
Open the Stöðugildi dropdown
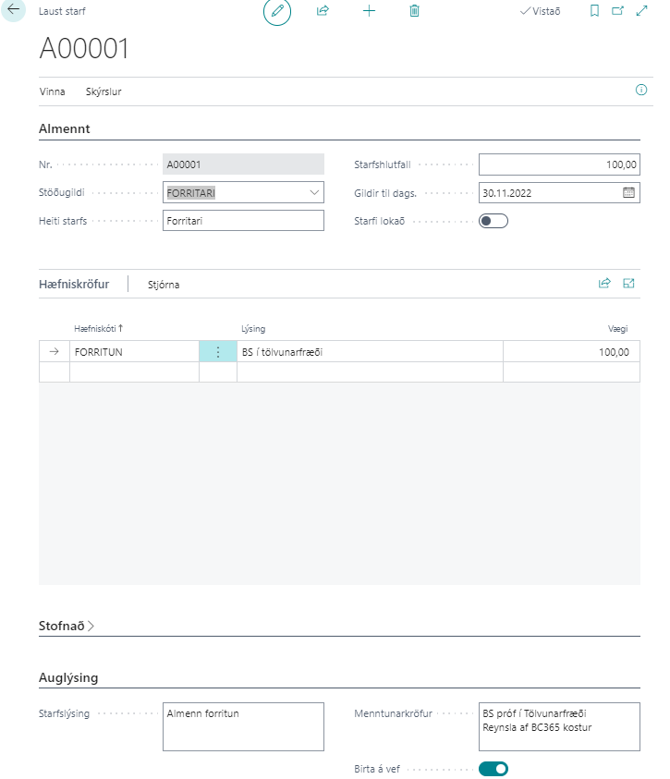coord(314,192)
